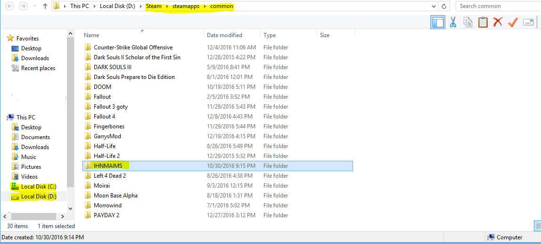Toggle the navigation pane toolbar icon
The height and width of the screenshot is (244, 541).
pyautogui.click(x=438, y=23)
